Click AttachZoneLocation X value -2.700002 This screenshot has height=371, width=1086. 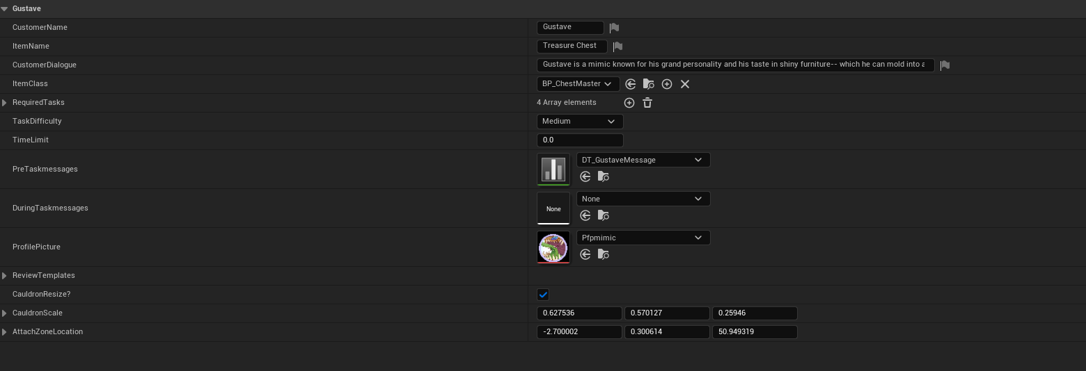coord(579,332)
